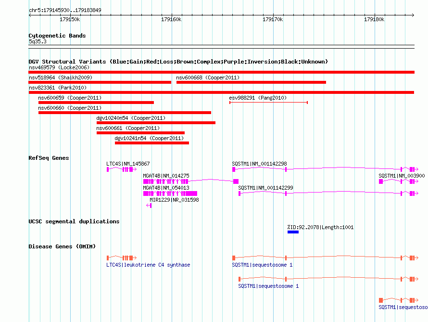Click the 179180k ruler tick label
The image size is (428, 322).
pos(374,19)
